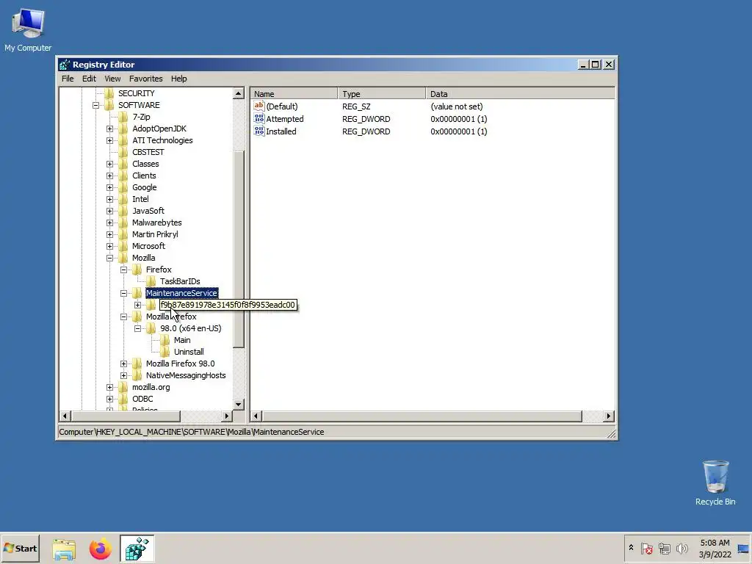This screenshot has height=564, width=752.
Task: Click the Clients folder icon
Action: [123, 176]
